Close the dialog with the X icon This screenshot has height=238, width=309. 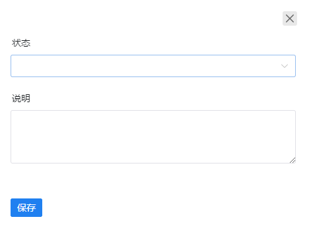tap(290, 18)
